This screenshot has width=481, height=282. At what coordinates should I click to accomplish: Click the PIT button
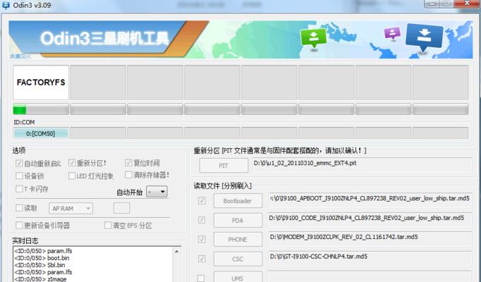coord(224,166)
